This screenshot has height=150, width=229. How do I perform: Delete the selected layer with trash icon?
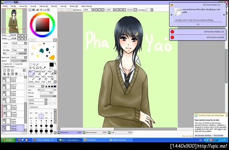pyautogui.click(x=16, y=74)
